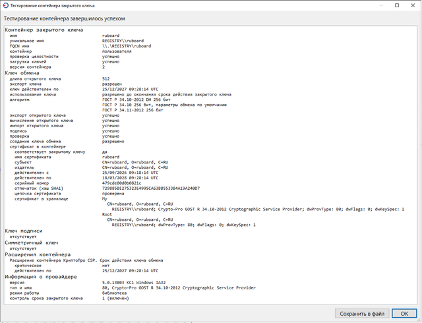Click the line Расширение контейнера КриптоПро CSP

pyautogui.click(x=86, y=260)
